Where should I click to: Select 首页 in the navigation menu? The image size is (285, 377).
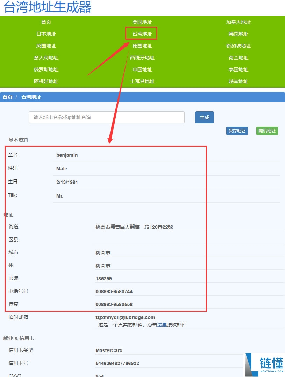click(x=46, y=22)
